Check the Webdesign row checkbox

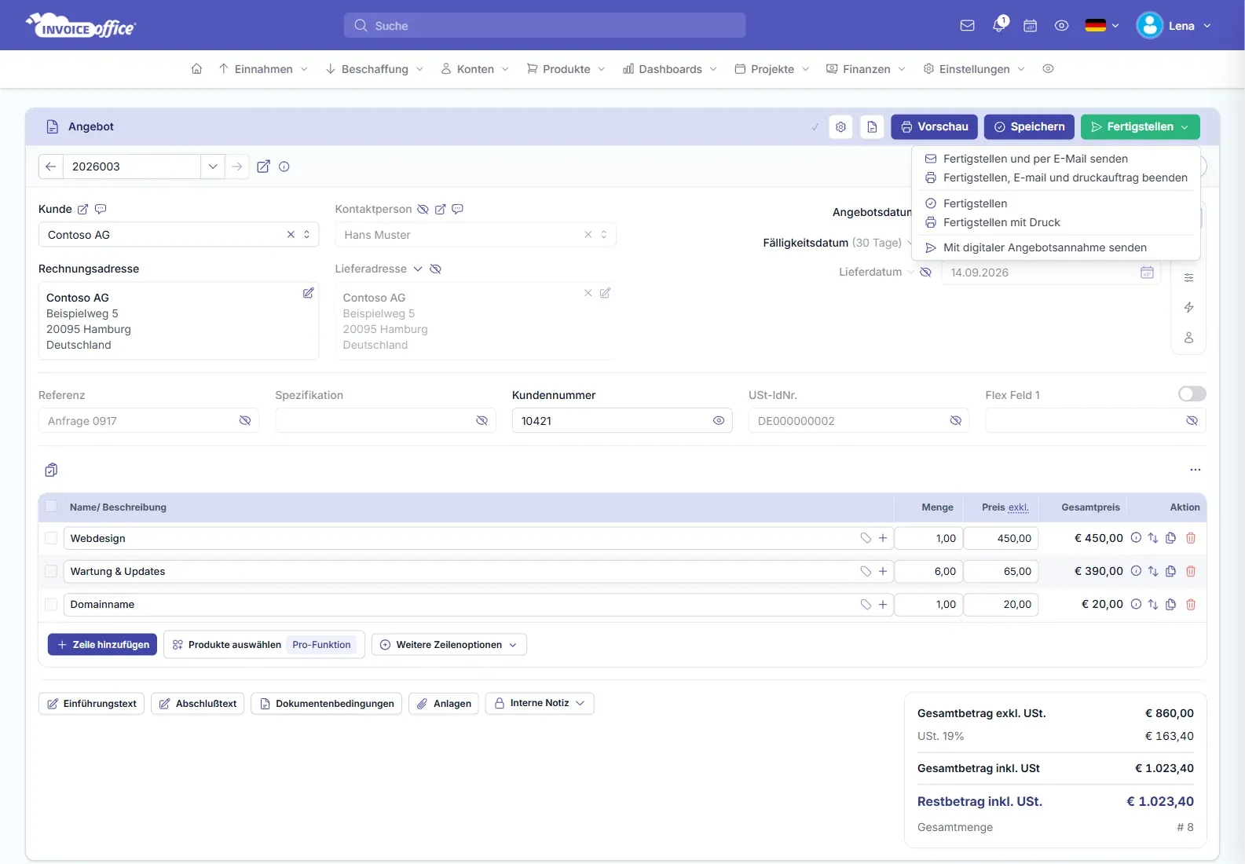(51, 538)
